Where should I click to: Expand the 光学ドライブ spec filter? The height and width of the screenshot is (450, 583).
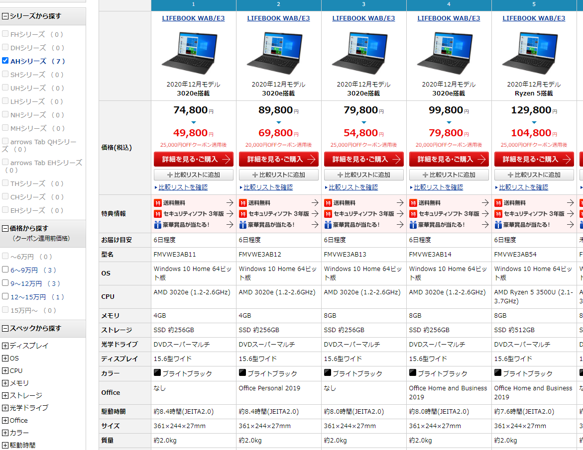[x=5, y=408]
